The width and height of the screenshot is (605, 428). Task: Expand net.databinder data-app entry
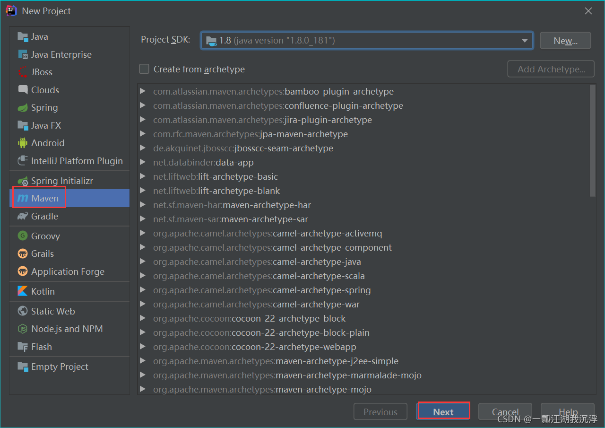coord(143,162)
